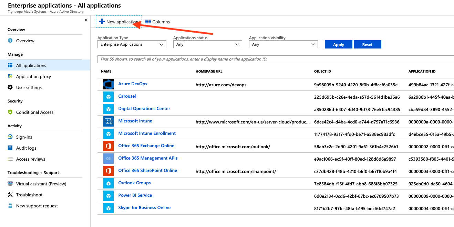Screen dimensions: 454x227
Task: Click the Sign-ins icon
Action: tap(10, 137)
